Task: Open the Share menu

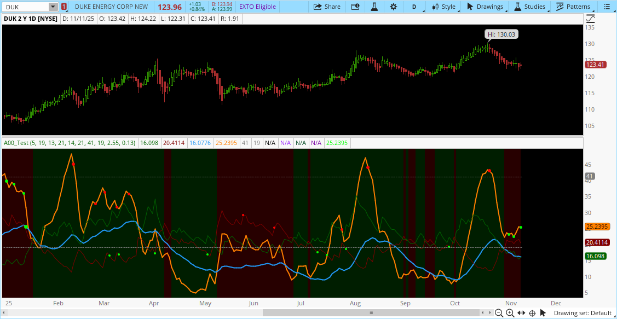Action: coord(327,7)
